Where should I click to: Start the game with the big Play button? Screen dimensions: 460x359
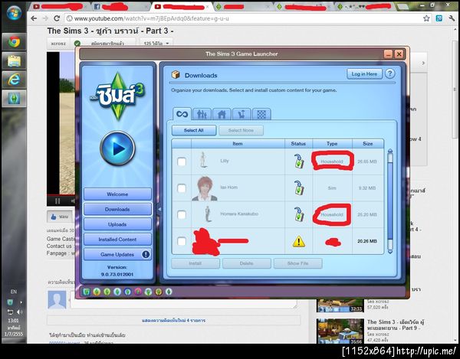(x=117, y=148)
